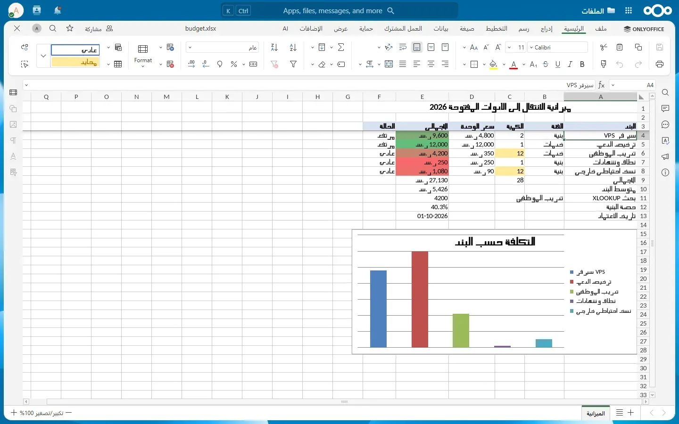Viewport: 679px width, 424px height.
Task: Mark the file as favorite with star
Action: point(70,28)
